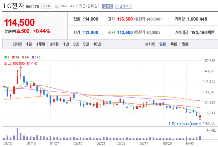
Task: Click the 141,157 y-axis price label
Action: pos(209,81)
